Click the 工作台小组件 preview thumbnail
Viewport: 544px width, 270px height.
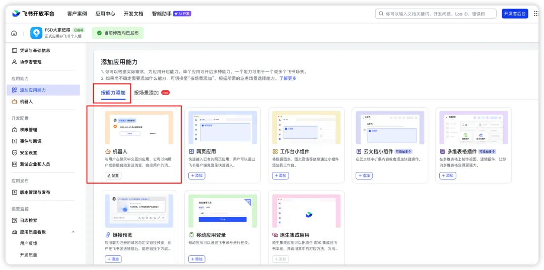pyautogui.click(x=306, y=127)
